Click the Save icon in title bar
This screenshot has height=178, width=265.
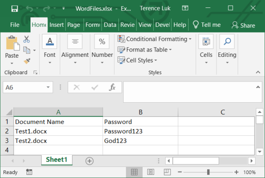point(15,8)
